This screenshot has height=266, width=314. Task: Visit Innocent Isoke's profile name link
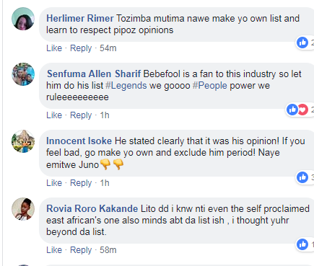(x=79, y=141)
